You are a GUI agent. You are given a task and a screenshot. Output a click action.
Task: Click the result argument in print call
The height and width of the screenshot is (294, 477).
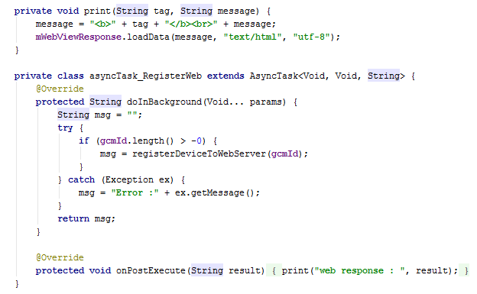pos(432,270)
